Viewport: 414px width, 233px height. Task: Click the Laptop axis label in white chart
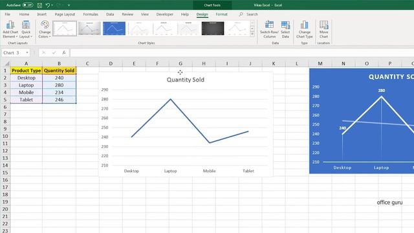(170, 171)
